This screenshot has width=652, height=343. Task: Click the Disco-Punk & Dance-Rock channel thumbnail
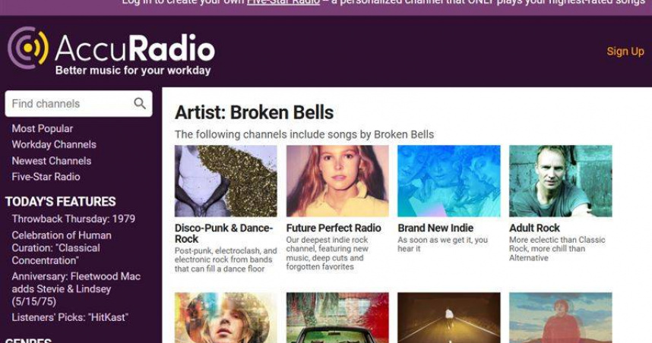coord(226,181)
